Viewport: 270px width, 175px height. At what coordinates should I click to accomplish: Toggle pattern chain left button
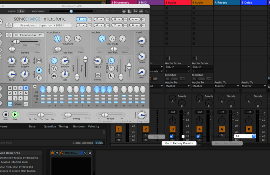pos(10,104)
